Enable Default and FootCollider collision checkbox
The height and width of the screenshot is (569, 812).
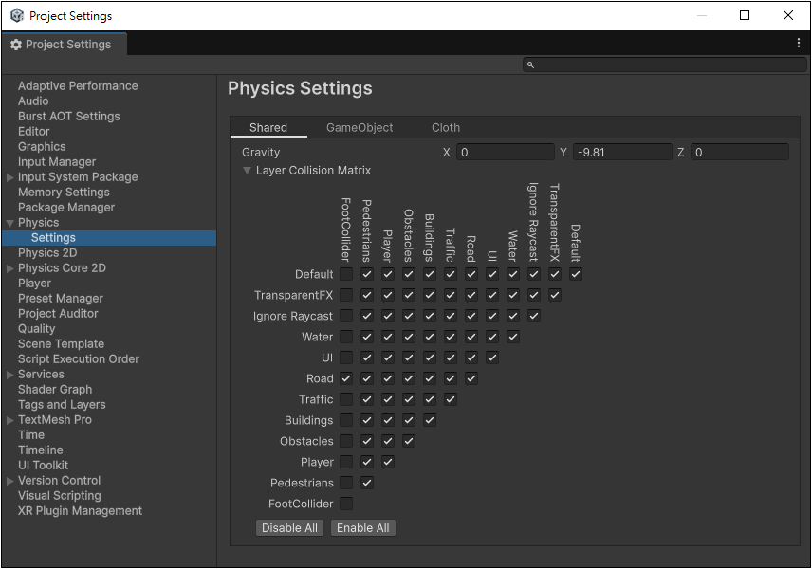[x=346, y=274]
